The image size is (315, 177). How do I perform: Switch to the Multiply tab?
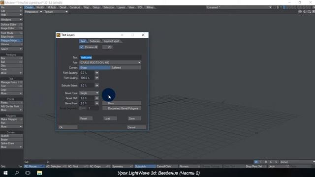pyautogui.click(x=52, y=7)
